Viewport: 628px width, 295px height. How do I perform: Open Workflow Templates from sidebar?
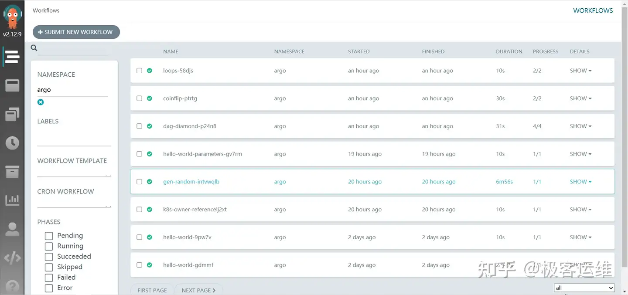[12, 85]
